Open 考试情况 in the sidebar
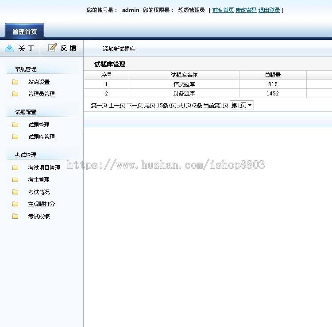The height and width of the screenshot is (327, 332). [39, 192]
